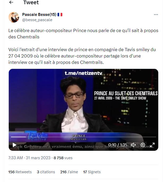View the 156 Retweets list
163x182 pixels.
[x=20, y=172]
